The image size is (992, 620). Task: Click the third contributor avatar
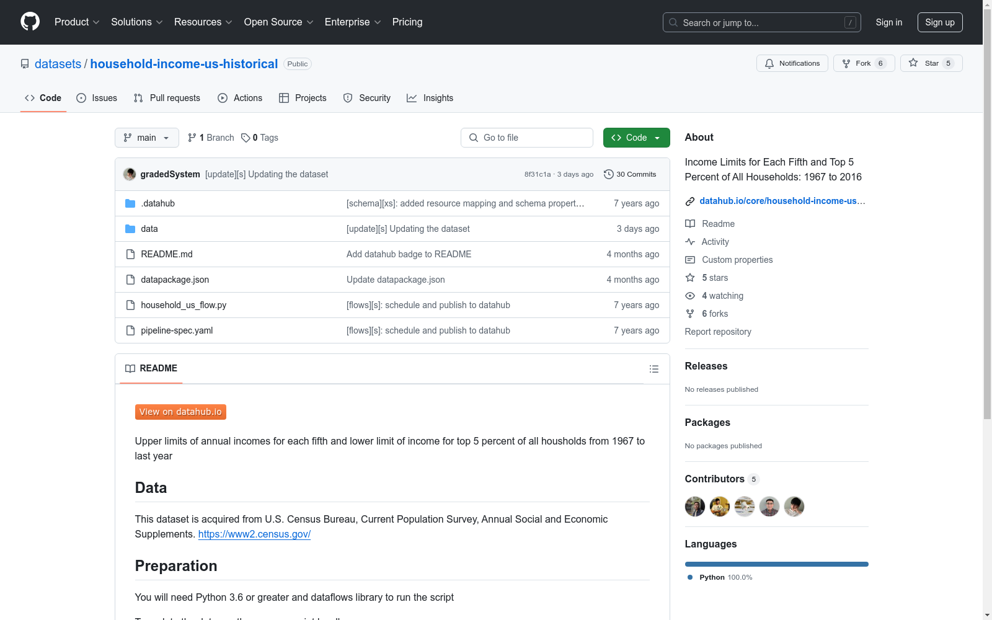click(x=745, y=507)
